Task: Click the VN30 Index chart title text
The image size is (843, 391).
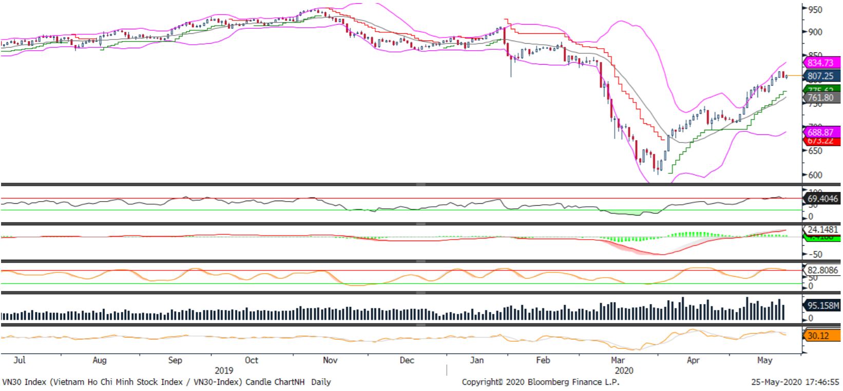Action: (166, 382)
